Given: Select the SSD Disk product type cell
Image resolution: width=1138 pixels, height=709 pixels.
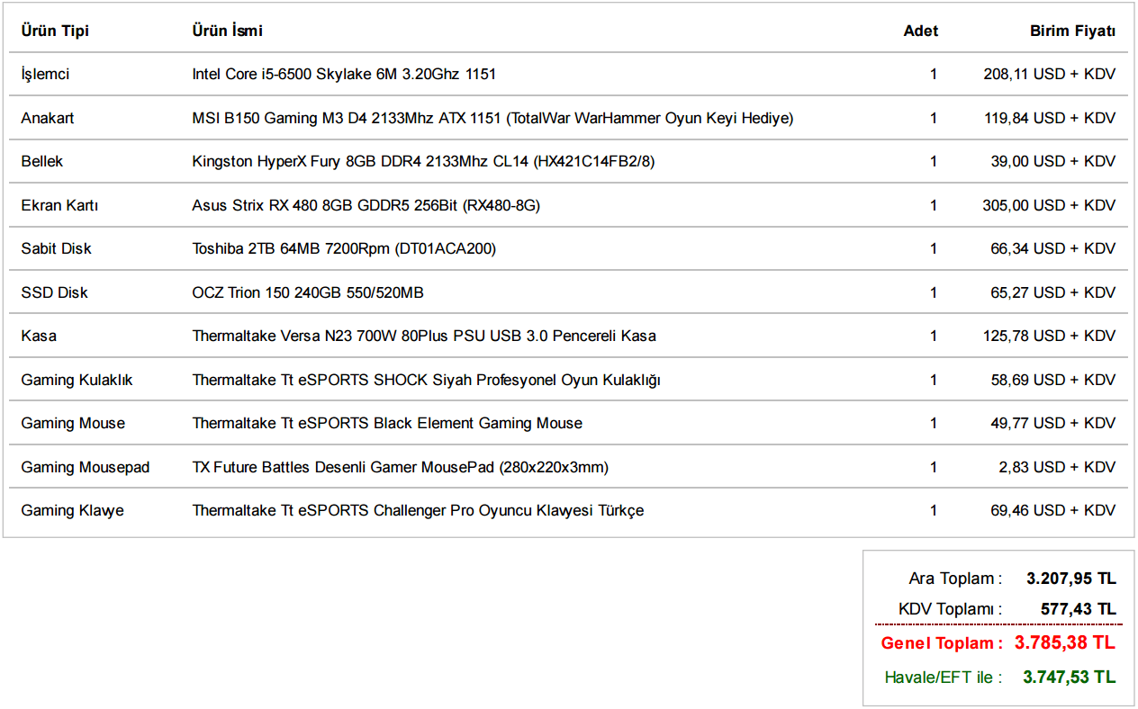Looking at the screenshot, I should 54,292.
